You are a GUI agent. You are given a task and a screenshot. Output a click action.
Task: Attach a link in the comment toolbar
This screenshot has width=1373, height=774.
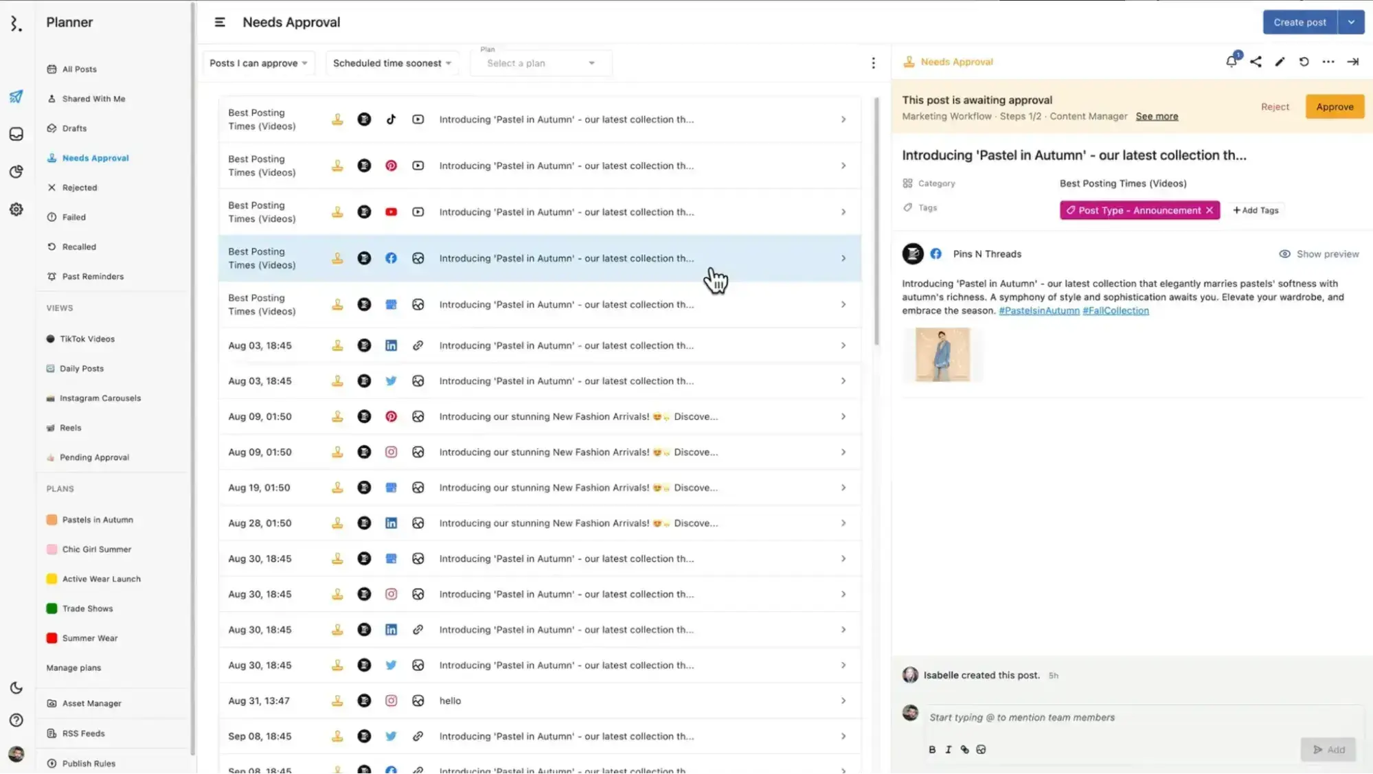[965, 749]
